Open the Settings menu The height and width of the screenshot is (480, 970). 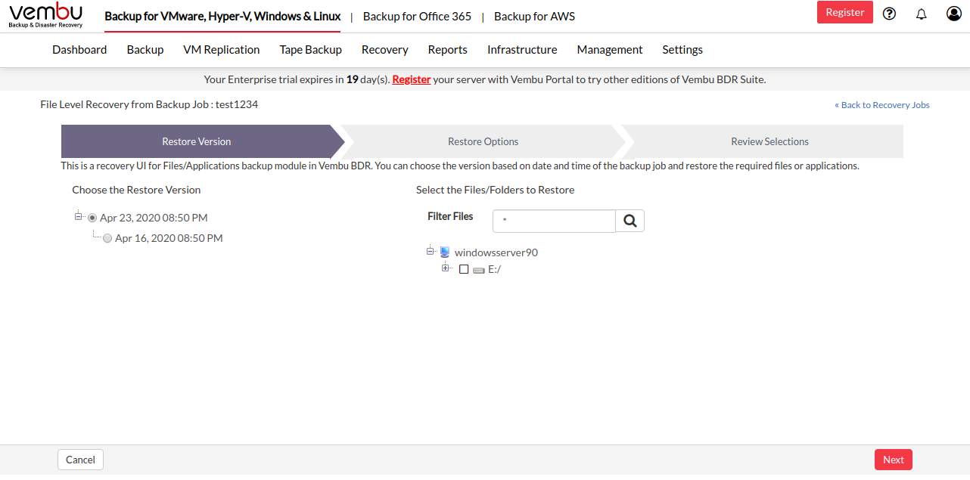[x=682, y=50]
